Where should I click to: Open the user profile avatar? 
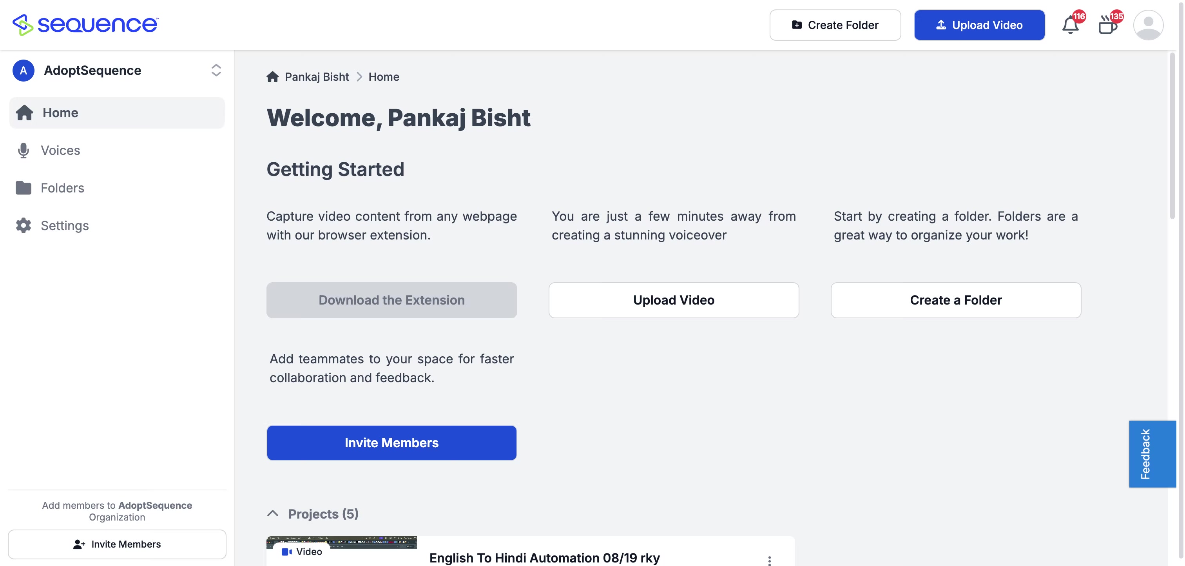pos(1148,25)
